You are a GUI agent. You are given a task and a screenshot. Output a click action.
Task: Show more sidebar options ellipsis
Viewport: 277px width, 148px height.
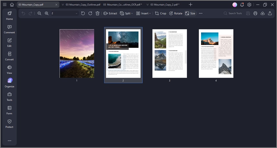(9, 141)
